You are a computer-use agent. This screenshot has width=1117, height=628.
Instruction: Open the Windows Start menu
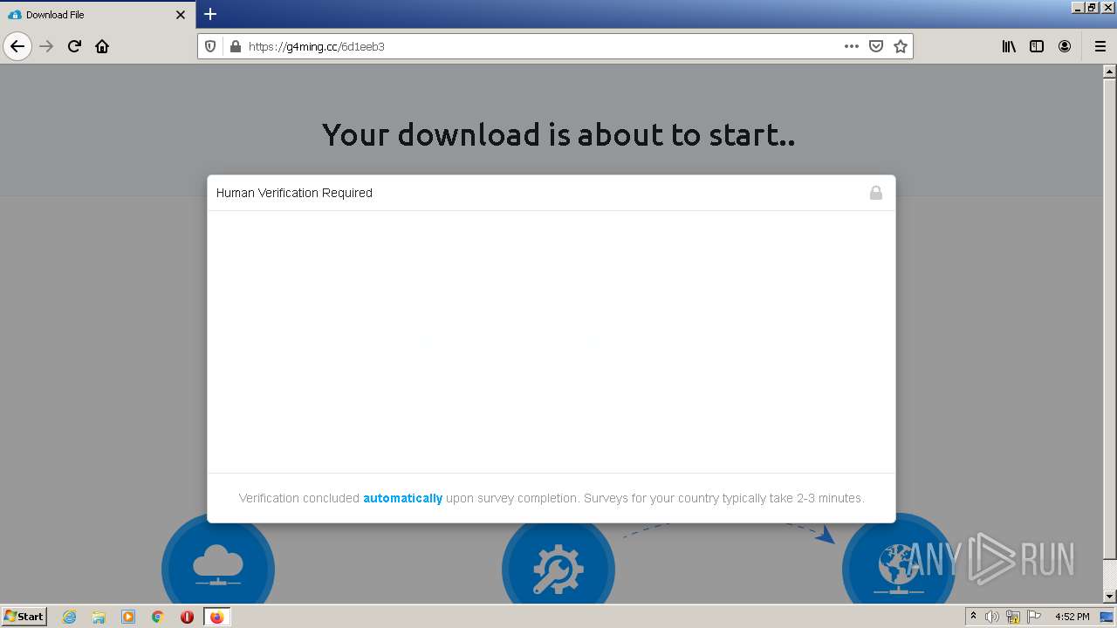point(24,617)
